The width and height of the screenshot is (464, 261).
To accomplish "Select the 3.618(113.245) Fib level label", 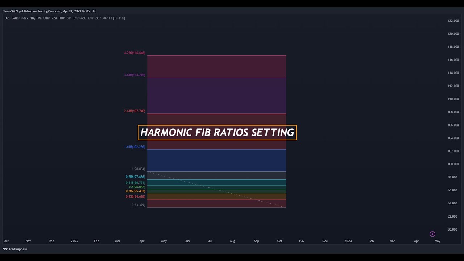I will click(x=134, y=75).
